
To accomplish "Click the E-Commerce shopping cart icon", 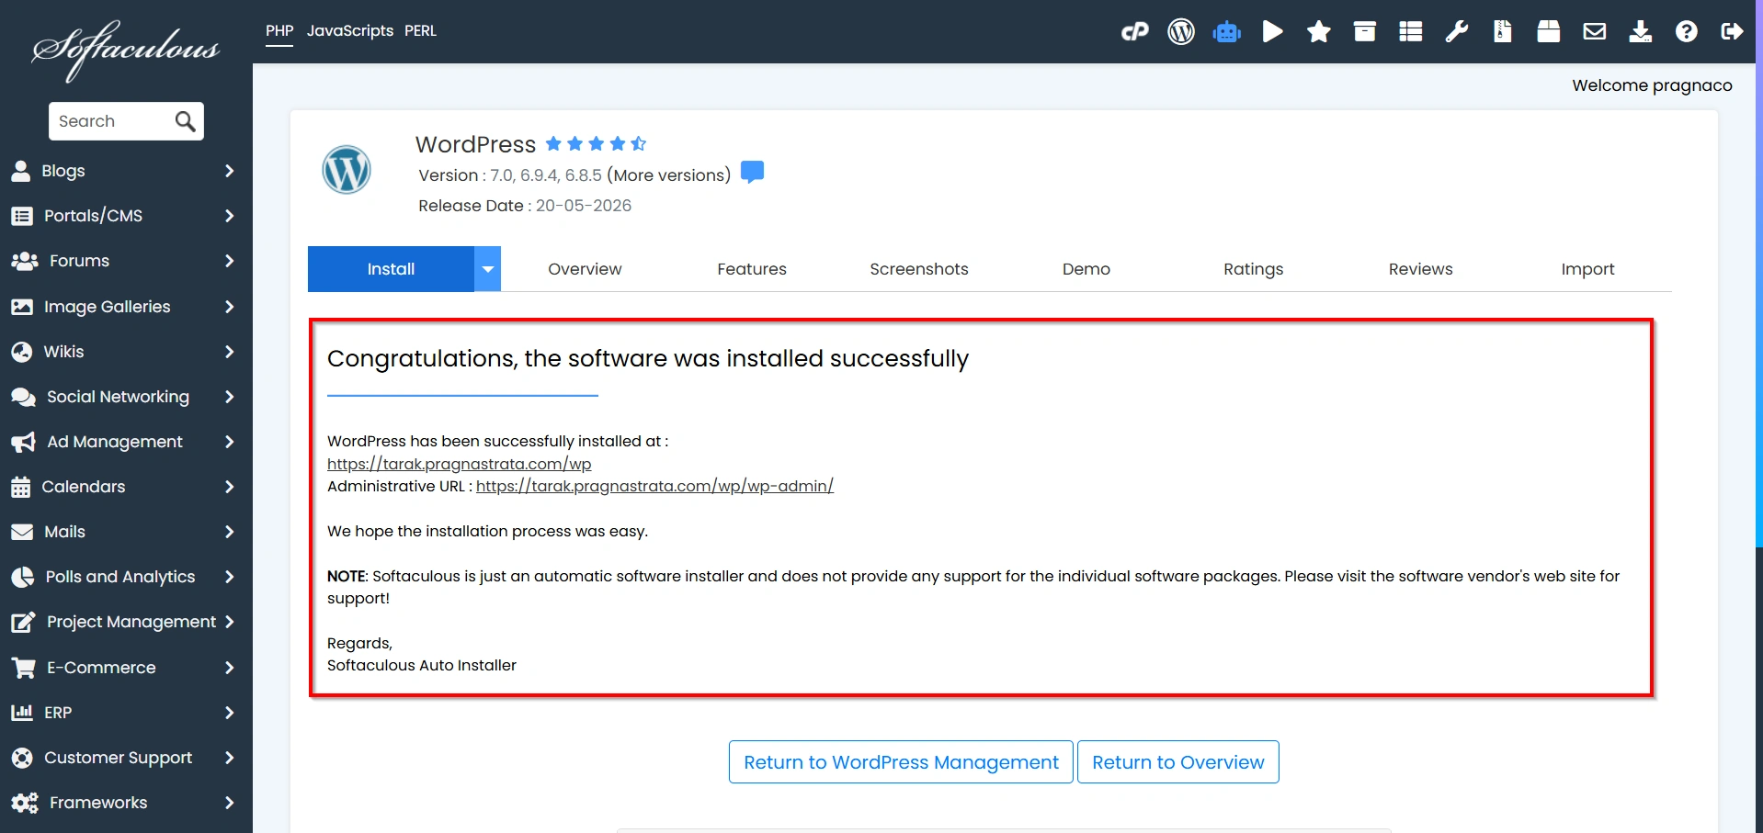I will coord(23,668).
